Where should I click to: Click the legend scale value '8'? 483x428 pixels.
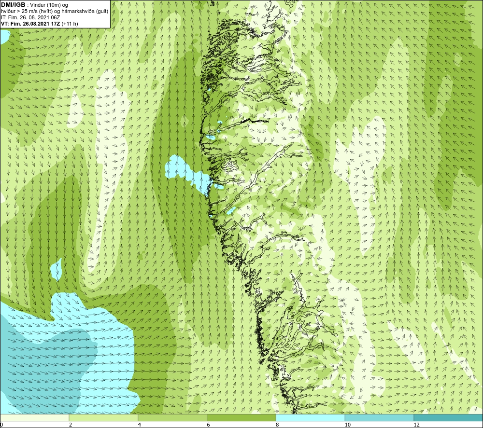(278, 425)
